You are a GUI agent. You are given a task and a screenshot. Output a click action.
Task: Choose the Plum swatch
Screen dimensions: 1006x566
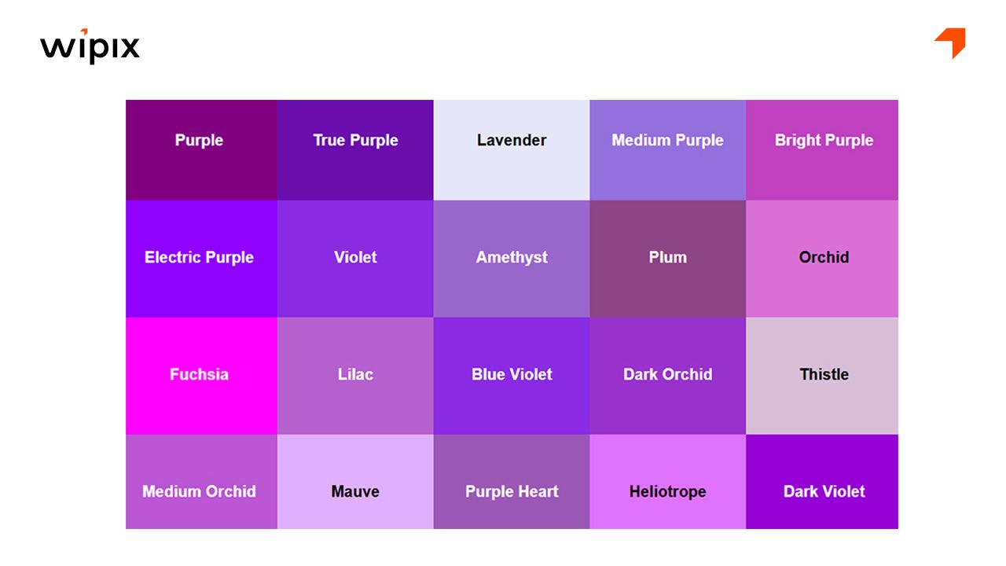(667, 259)
